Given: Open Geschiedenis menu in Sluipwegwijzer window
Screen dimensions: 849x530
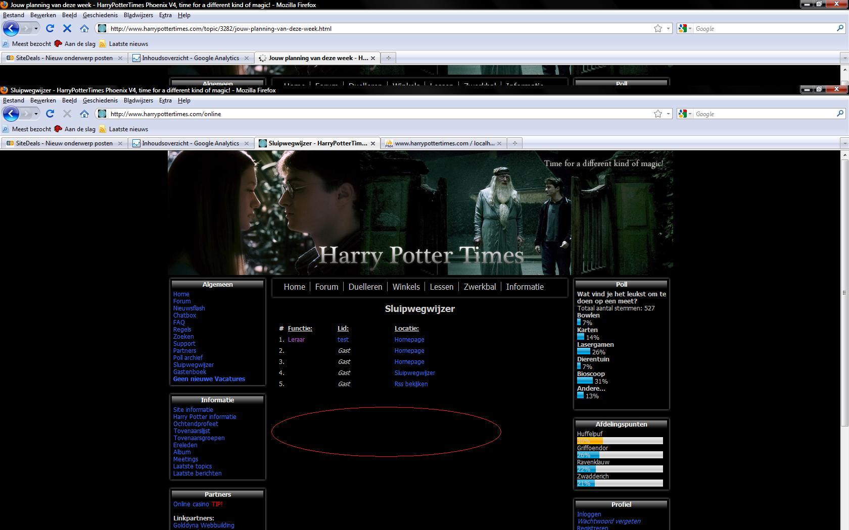Looking at the screenshot, I should 100,100.
